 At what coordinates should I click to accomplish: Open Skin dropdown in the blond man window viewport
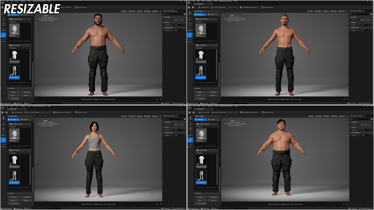point(311,11)
